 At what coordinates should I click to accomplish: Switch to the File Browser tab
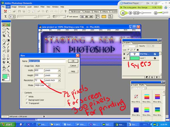point(76,12)
